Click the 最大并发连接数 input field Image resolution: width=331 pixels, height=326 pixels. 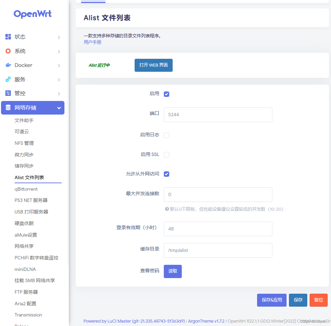tap(218, 195)
